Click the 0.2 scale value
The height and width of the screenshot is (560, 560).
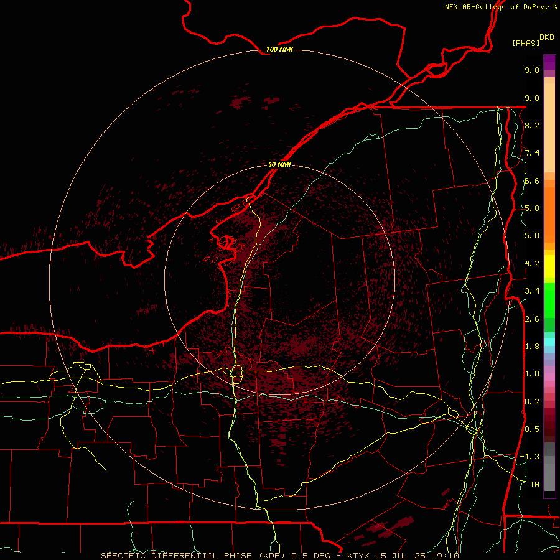[532, 402]
